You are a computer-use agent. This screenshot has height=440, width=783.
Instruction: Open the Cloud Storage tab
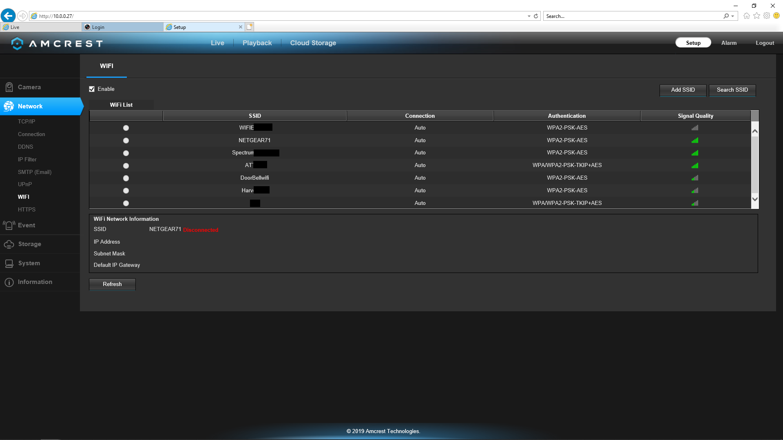click(313, 43)
